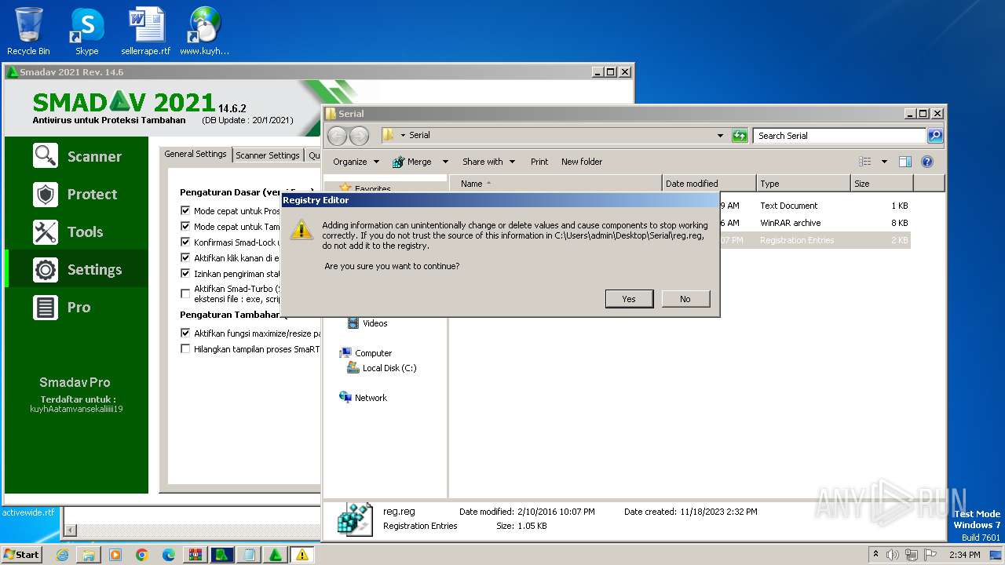This screenshot has width=1005, height=565.
Task: Click Print in Explorer toolbar
Action: 539,162
